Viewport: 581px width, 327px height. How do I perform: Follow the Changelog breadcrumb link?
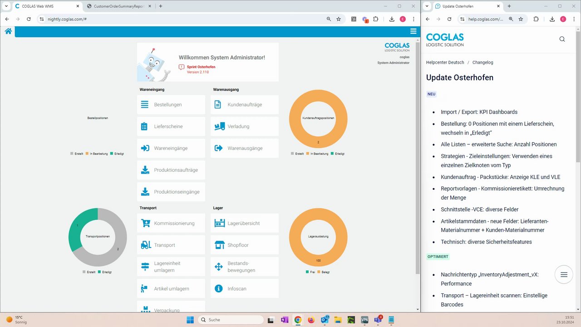[x=483, y=62]
